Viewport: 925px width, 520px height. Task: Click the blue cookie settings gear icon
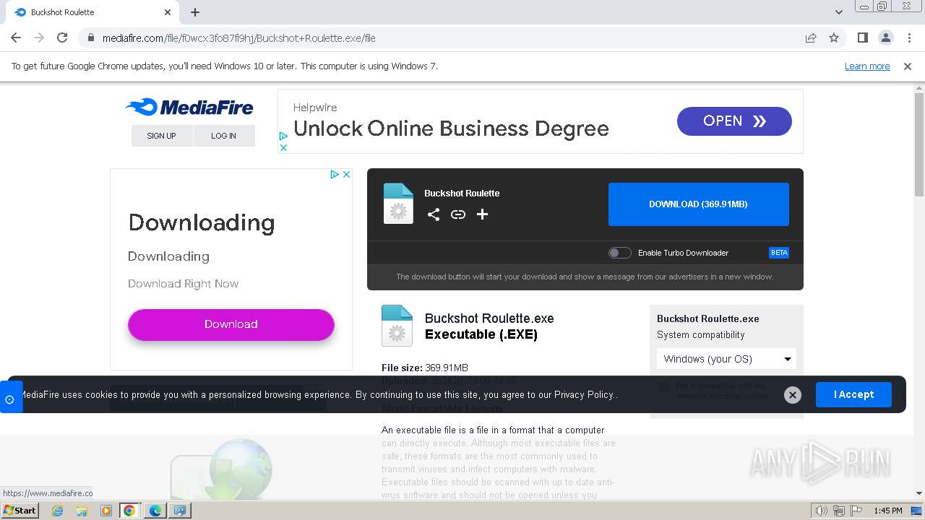click(x=10, y=398)
